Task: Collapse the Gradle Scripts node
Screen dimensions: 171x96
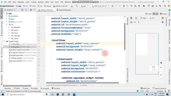Action: click(4, 41)
